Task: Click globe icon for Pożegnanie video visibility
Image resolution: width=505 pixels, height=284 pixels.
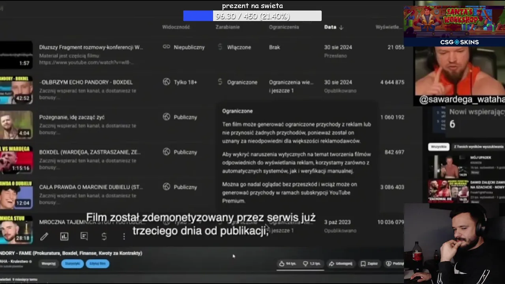Action: coord(166,117)
